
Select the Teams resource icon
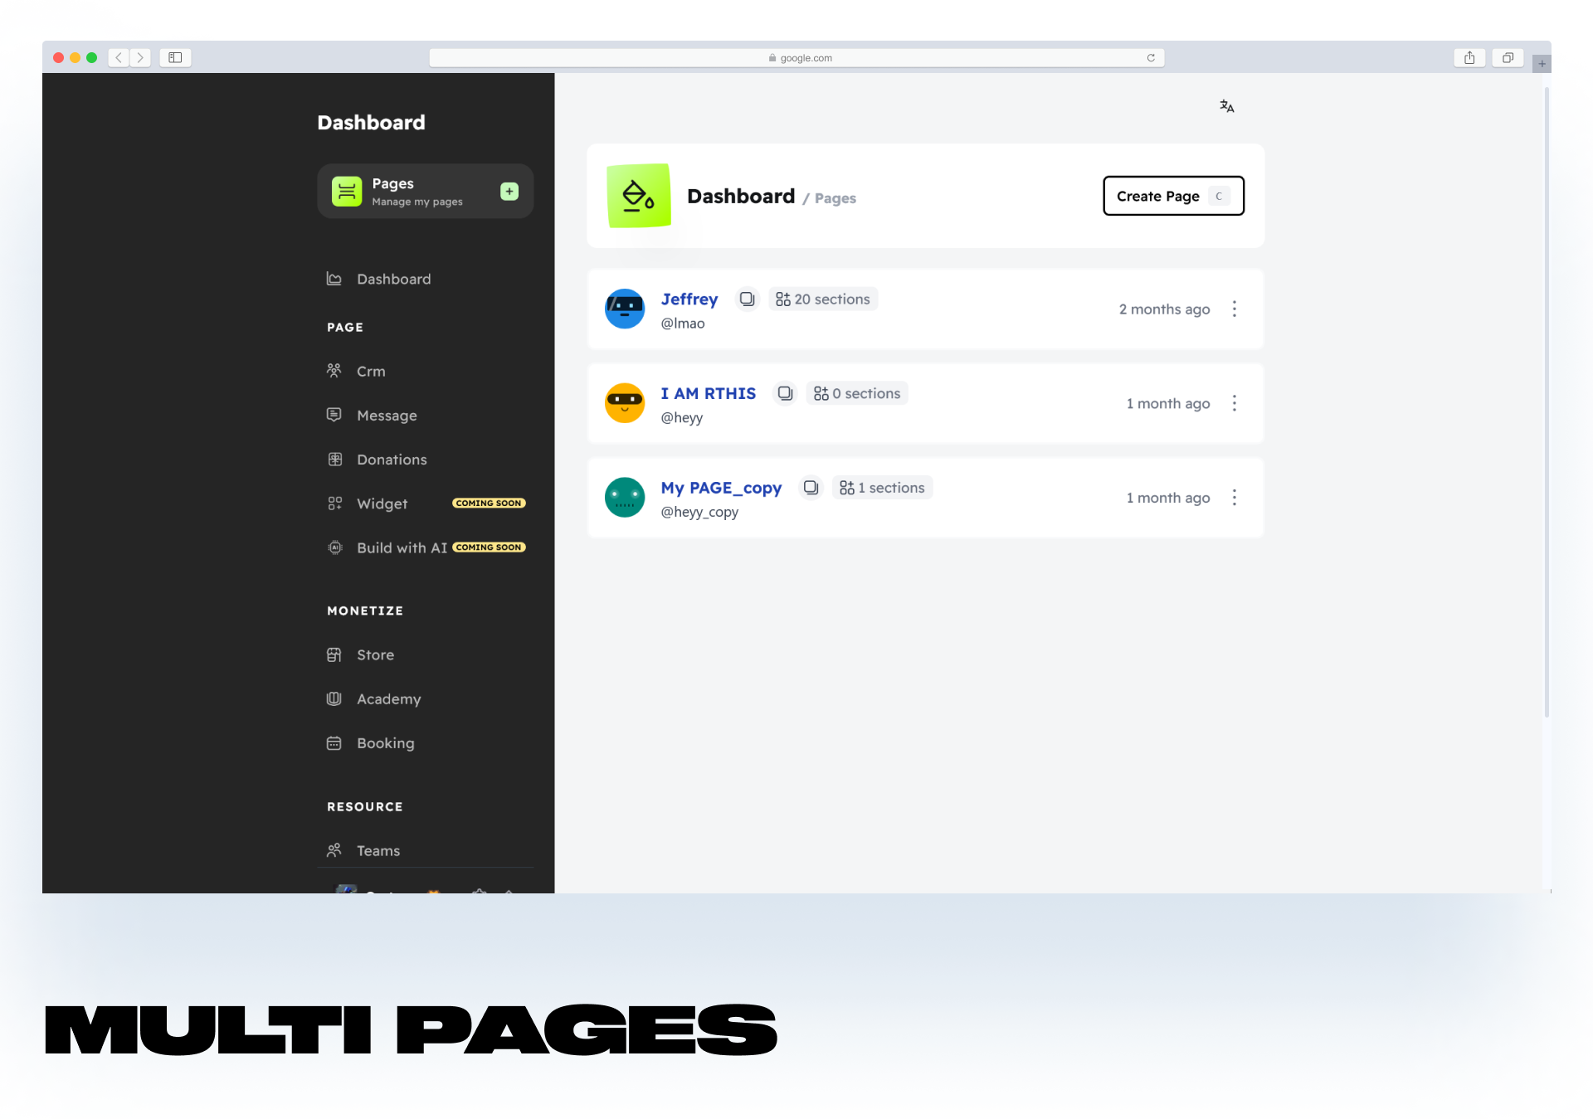(335, 849)
